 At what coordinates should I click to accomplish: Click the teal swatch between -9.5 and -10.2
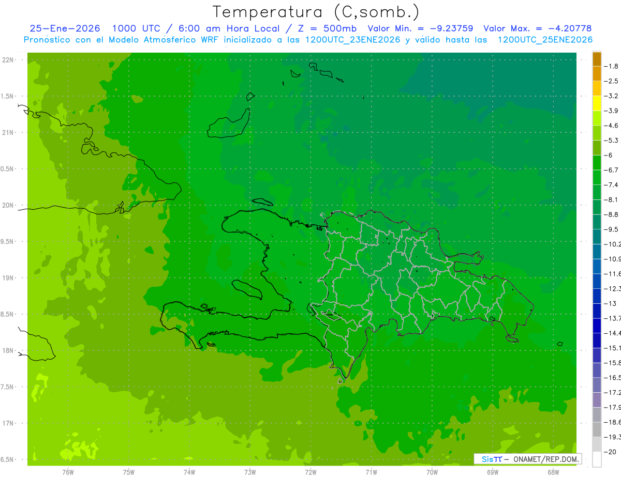(x=597, y=237)
